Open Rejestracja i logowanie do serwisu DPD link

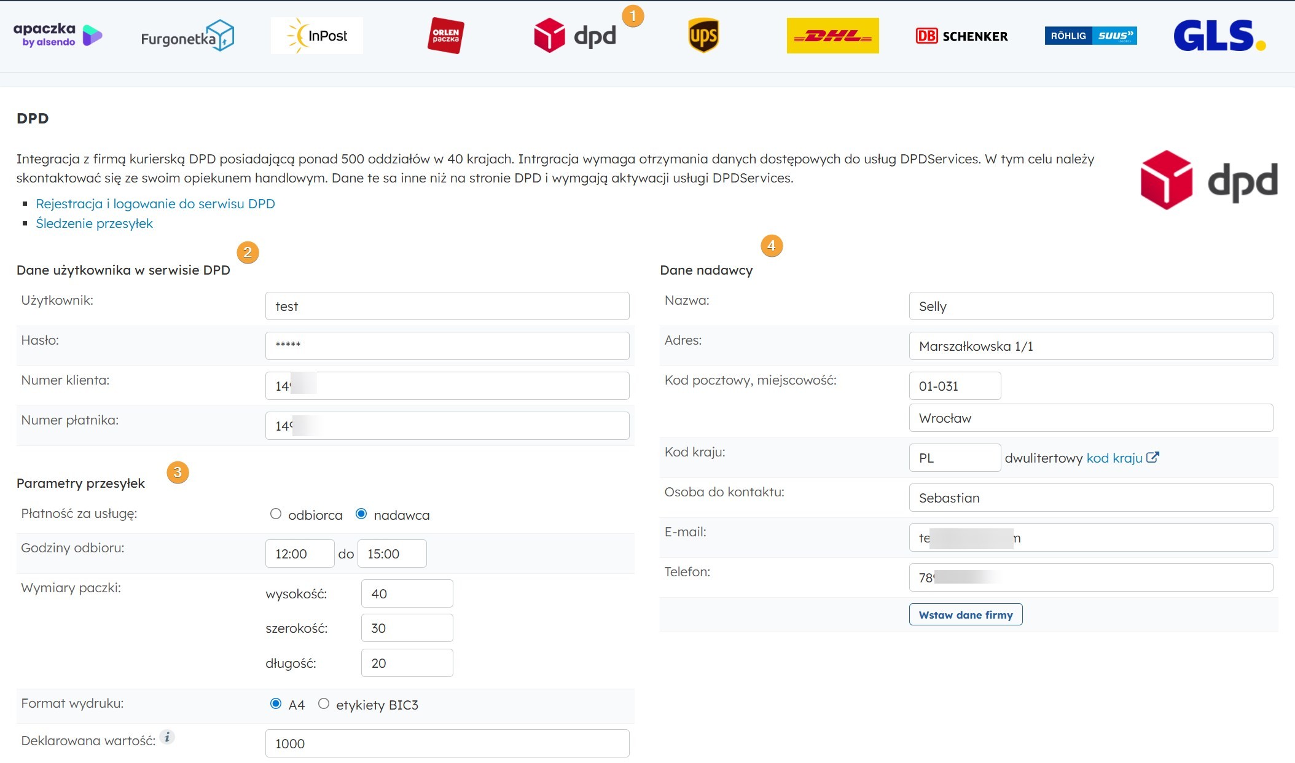pos(155,203)
